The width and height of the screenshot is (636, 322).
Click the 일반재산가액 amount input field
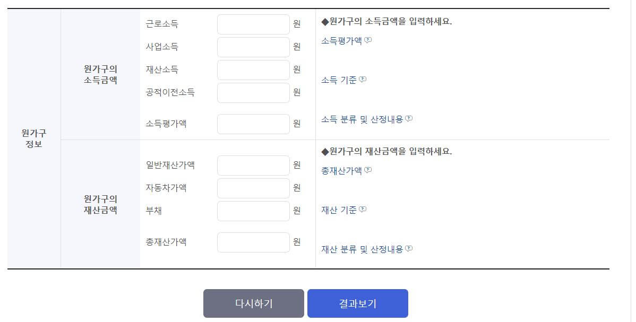tap(253, 165)
